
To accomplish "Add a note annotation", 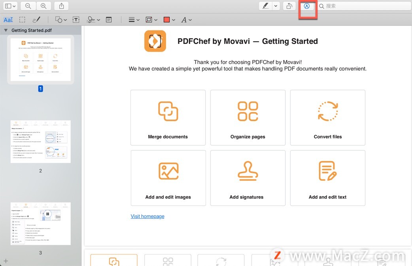I will tap(109, 20).
